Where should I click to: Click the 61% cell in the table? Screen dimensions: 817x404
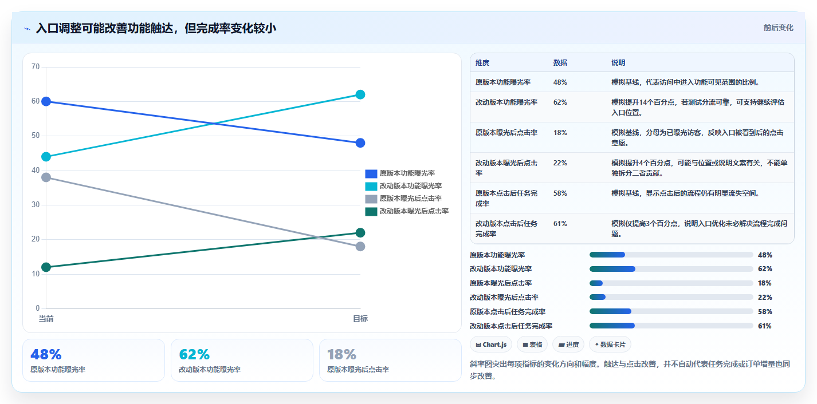(x=560, y=224)
